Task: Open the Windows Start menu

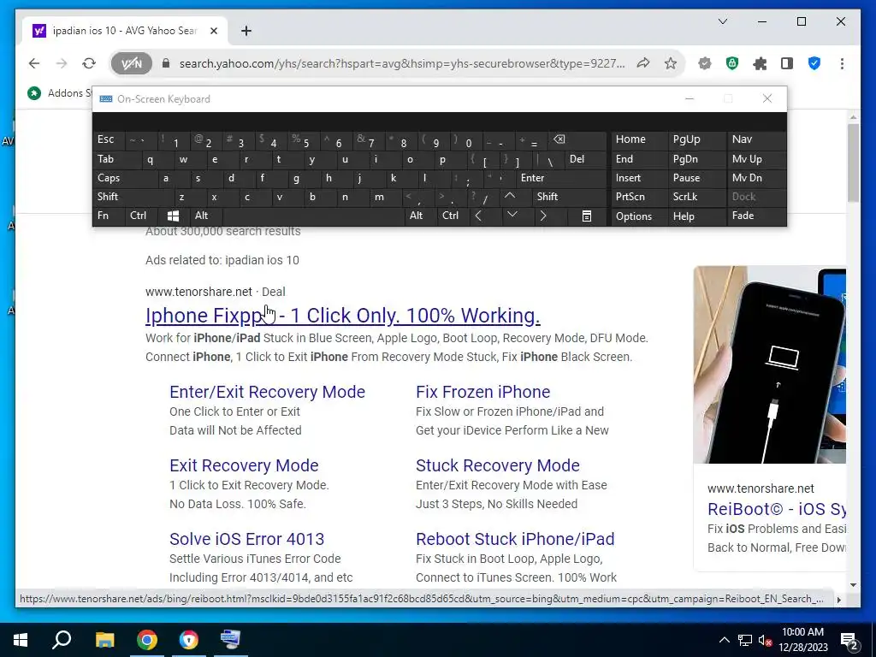Action: click(21, 640)
